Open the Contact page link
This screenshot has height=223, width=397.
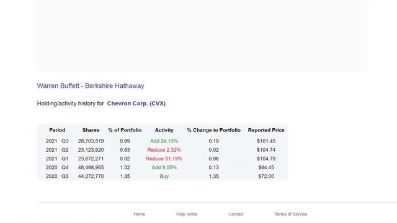pyautogui.click(x=236, y=214)
